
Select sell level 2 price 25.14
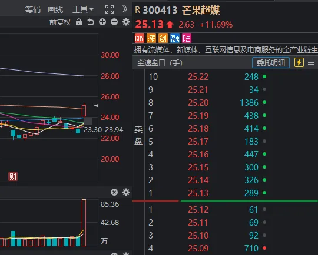tap(198, 180)
